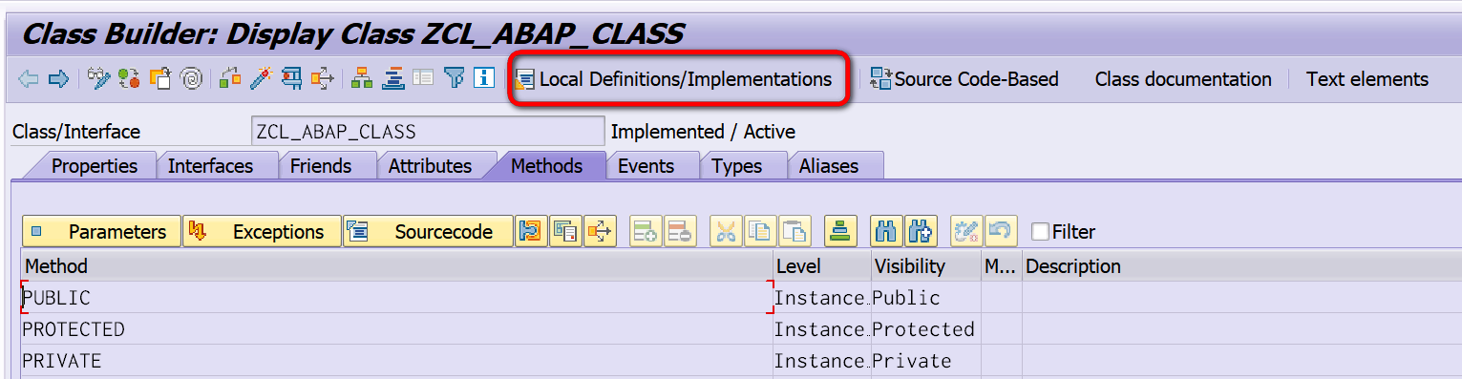This screenshot has height=379, width=1462.
Task: Open the Types tab
Action: point(737,165)
